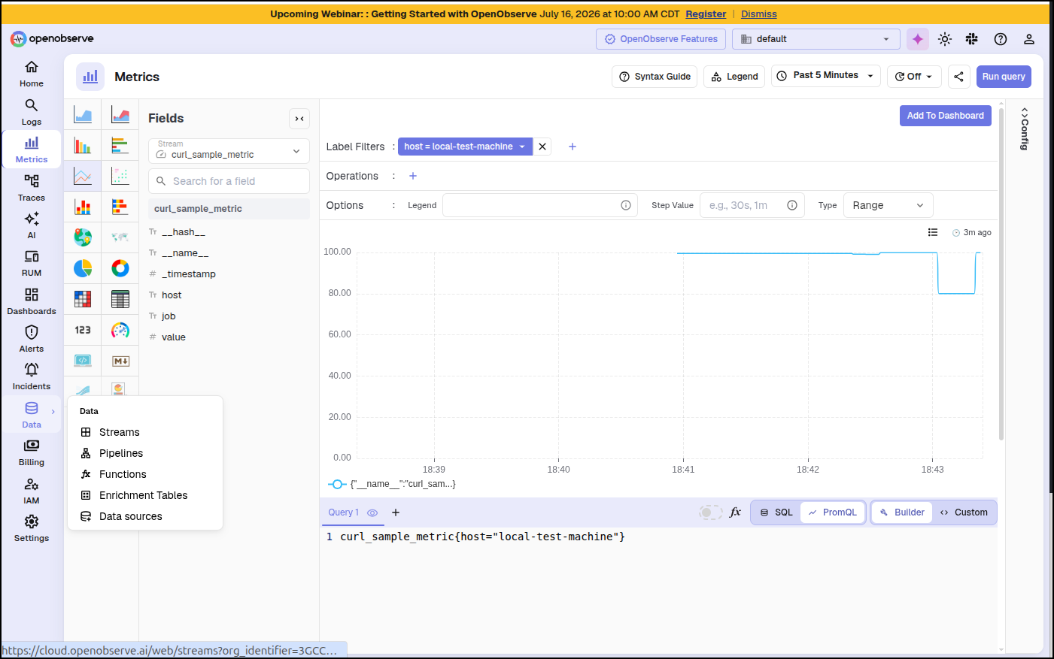This screenshot has width=1054, height=659.
Task: Switch the theme with the sun icon
Action: [x=945, y=39]
